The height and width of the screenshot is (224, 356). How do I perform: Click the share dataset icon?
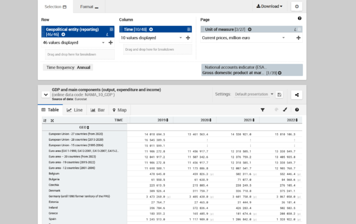click(x=296, y=95)
